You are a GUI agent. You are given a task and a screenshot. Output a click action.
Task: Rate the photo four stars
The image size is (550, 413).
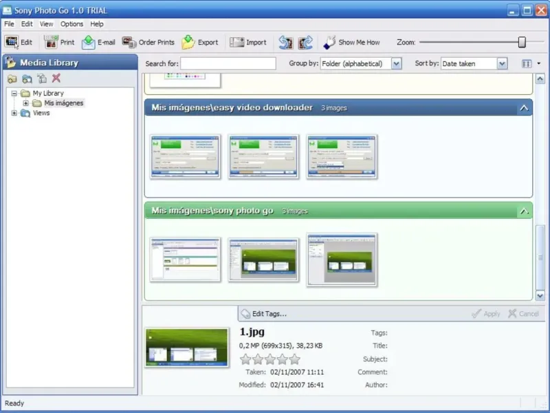tap(283, 359)
